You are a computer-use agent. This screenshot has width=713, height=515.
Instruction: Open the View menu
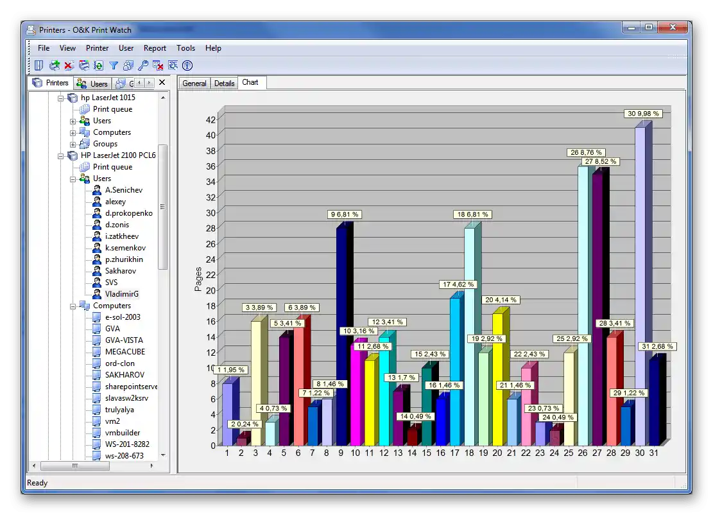coord(68,48)
